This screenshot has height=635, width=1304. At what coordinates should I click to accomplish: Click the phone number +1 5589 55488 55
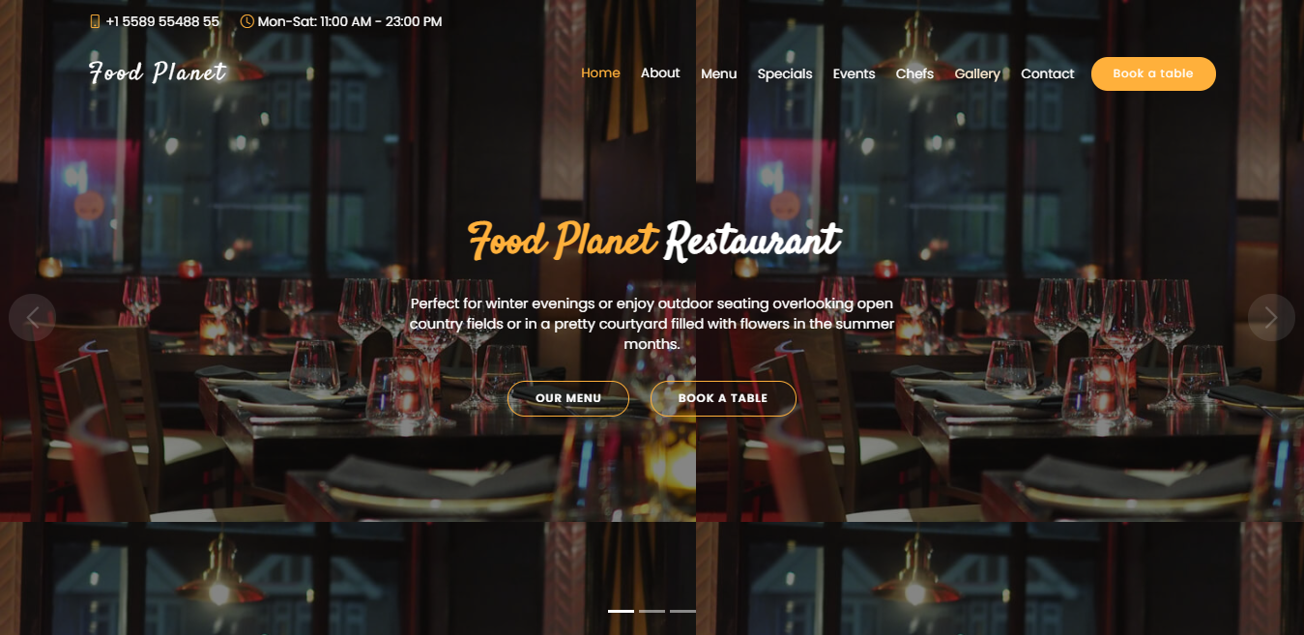[162, 21]
